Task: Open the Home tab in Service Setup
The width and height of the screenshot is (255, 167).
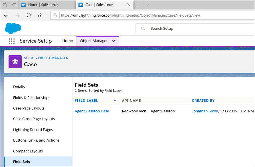Action: [68, 41]
